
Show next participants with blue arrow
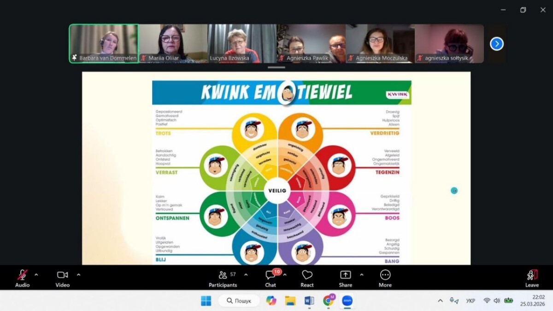(496, 44)
